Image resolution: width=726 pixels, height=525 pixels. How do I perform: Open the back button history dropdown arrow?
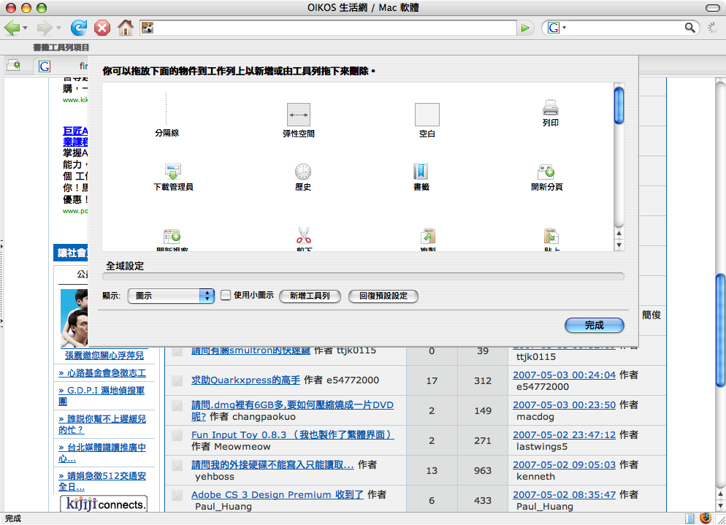[26, 28]
